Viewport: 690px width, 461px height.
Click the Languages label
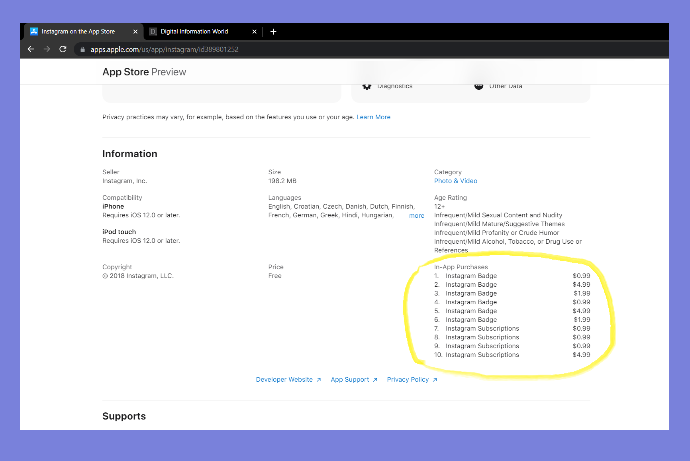click(x=285, y=198)
